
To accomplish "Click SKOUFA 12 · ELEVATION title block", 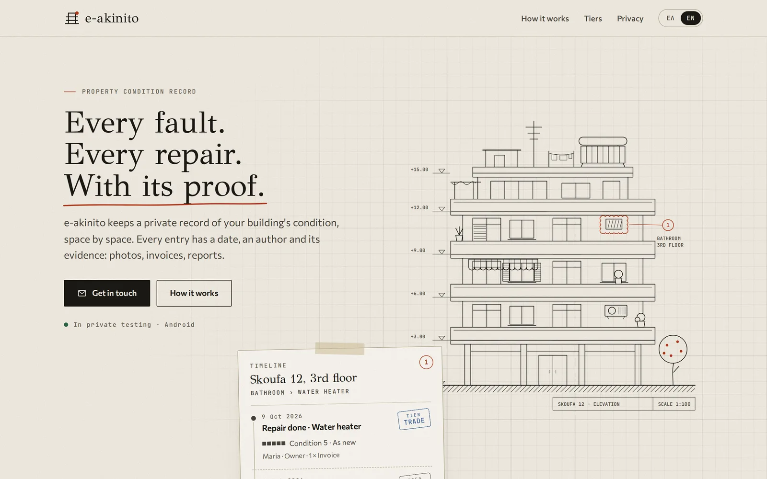I will coord(603,404).
